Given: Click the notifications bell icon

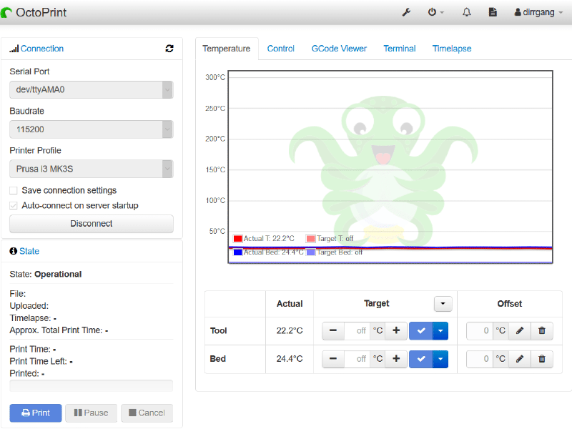Looking at the screenshot, I should pyautogui.click(x=467, y=12).
